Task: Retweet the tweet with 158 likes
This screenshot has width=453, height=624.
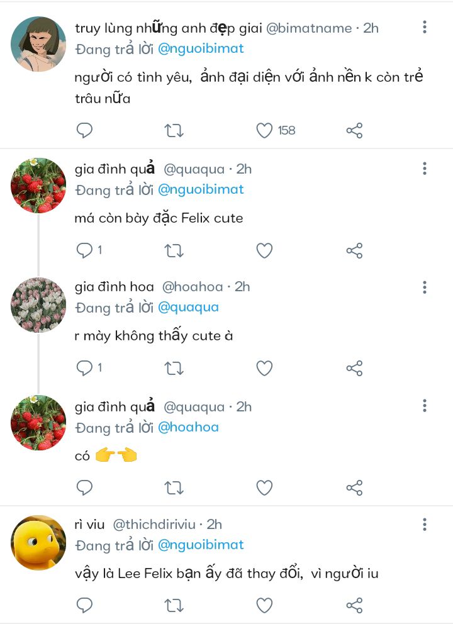Action: point(174,131)
